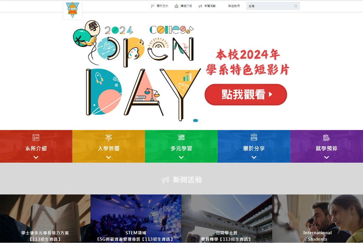Screen dimensions: 363x243
Task: Open the 聯絡我們 menu item
Action: pyautogui.click(x=234, y=6)
